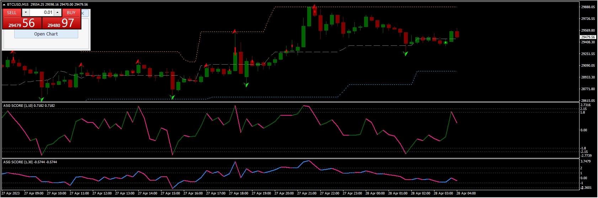Image resolution: width=598 pixels, height=198 pixels.
Task: Click the red up-arrow signal near 27 Apr 18:00
Action: tap(235, 32)
